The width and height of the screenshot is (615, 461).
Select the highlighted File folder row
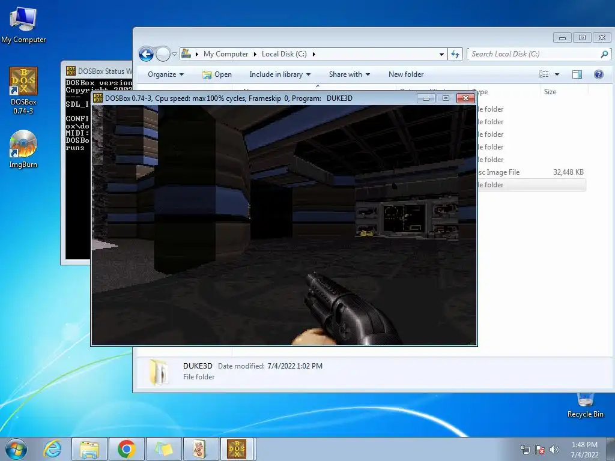(x=532, y=185)
